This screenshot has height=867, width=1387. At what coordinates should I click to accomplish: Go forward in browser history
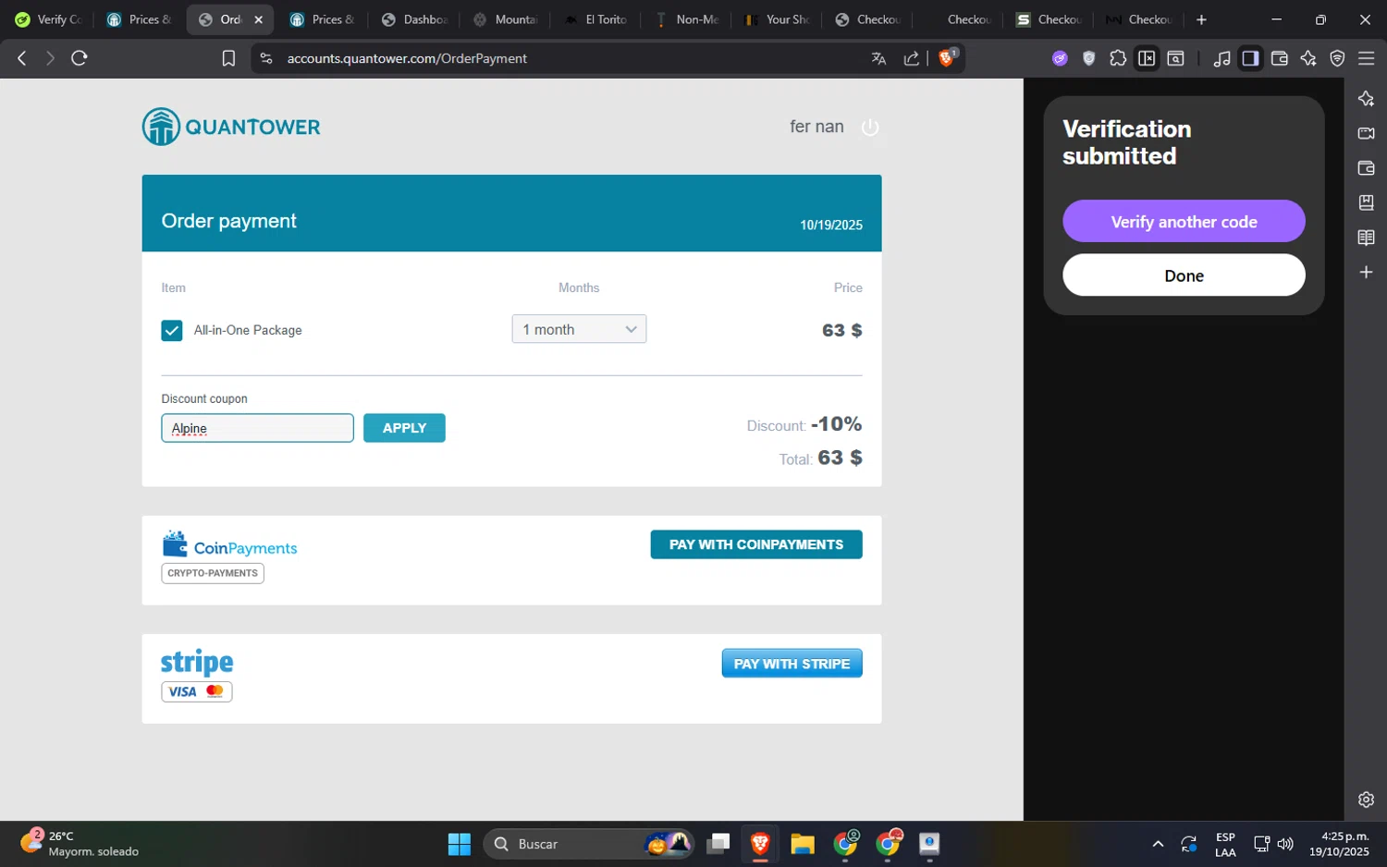pyautogui.click(x=50, y=58)
